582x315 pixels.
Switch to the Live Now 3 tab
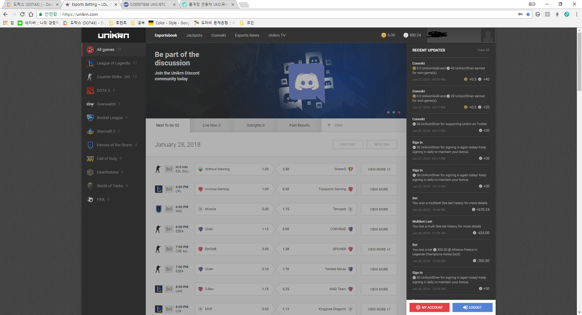[211, 125]
